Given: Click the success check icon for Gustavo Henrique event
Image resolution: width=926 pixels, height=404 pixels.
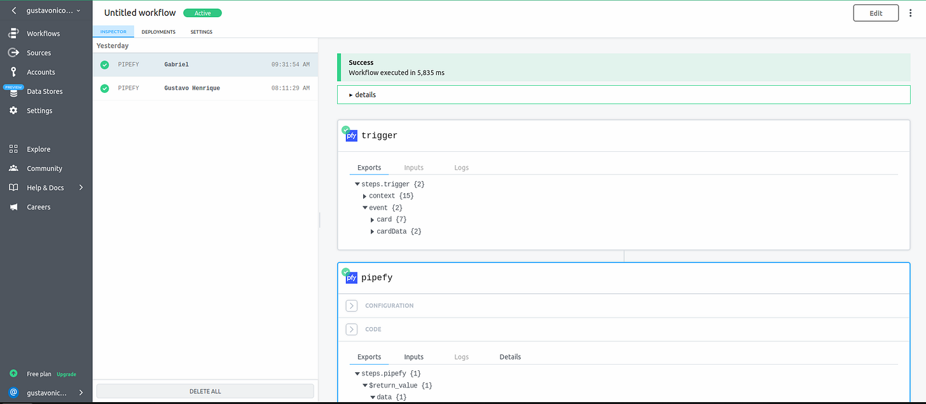Looking at the screenshot, I should 104,88.
